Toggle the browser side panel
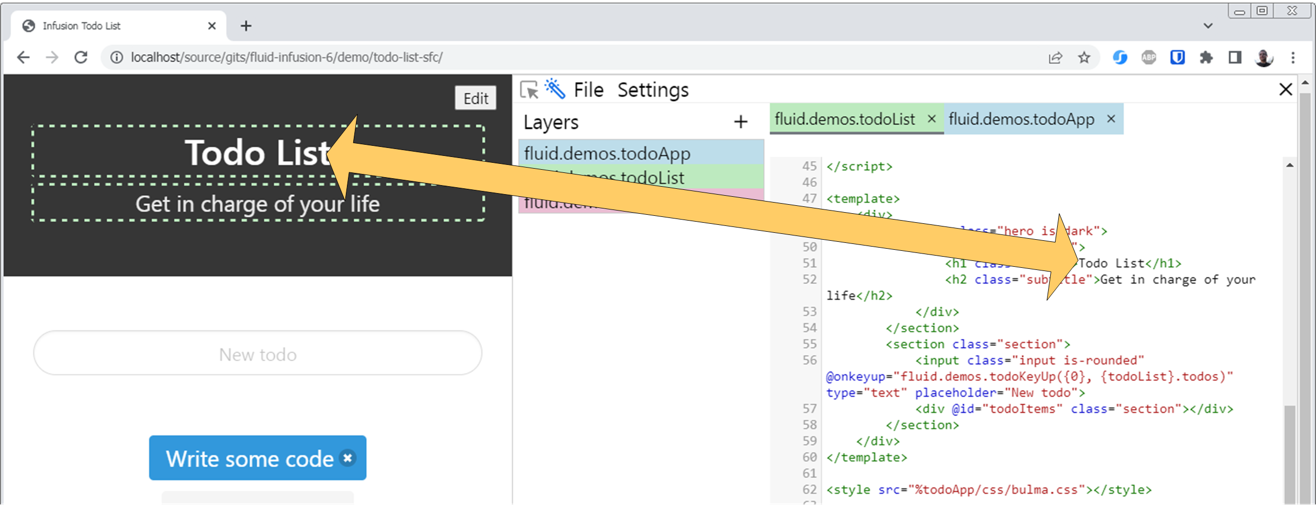The height and width of the screenshot is (507, 1316). 1235,57
